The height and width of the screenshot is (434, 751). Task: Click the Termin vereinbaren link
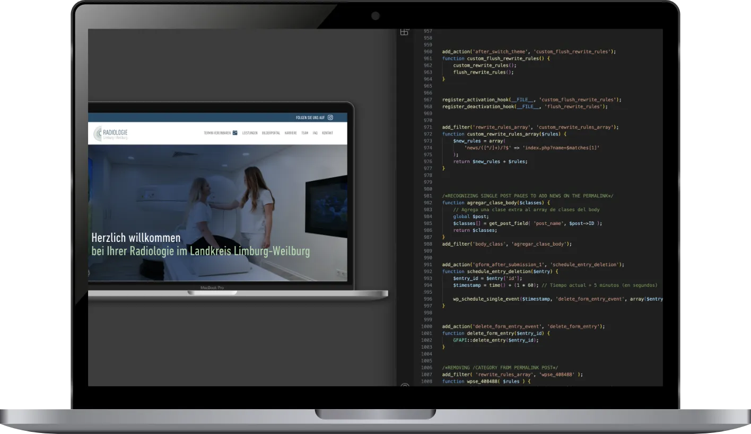pos(217,133)
